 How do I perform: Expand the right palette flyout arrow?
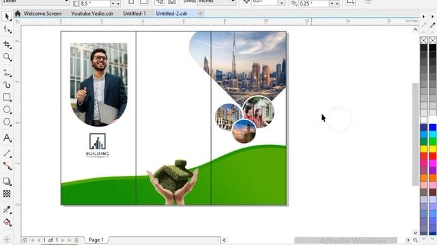pyautogui.click(x=432, y=16)
